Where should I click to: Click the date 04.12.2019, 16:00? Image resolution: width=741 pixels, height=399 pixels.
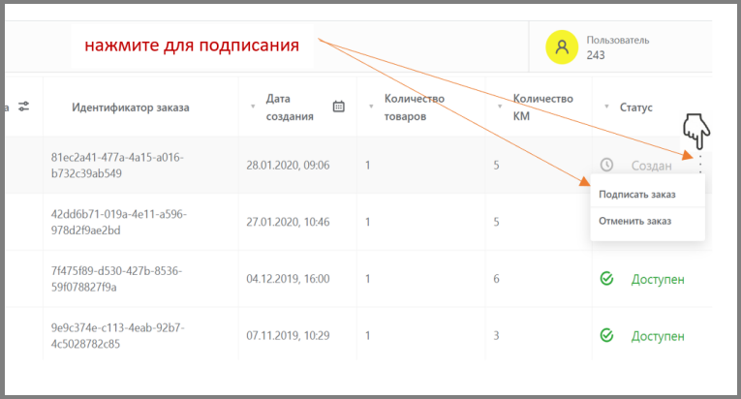click(x=288, y=279)
